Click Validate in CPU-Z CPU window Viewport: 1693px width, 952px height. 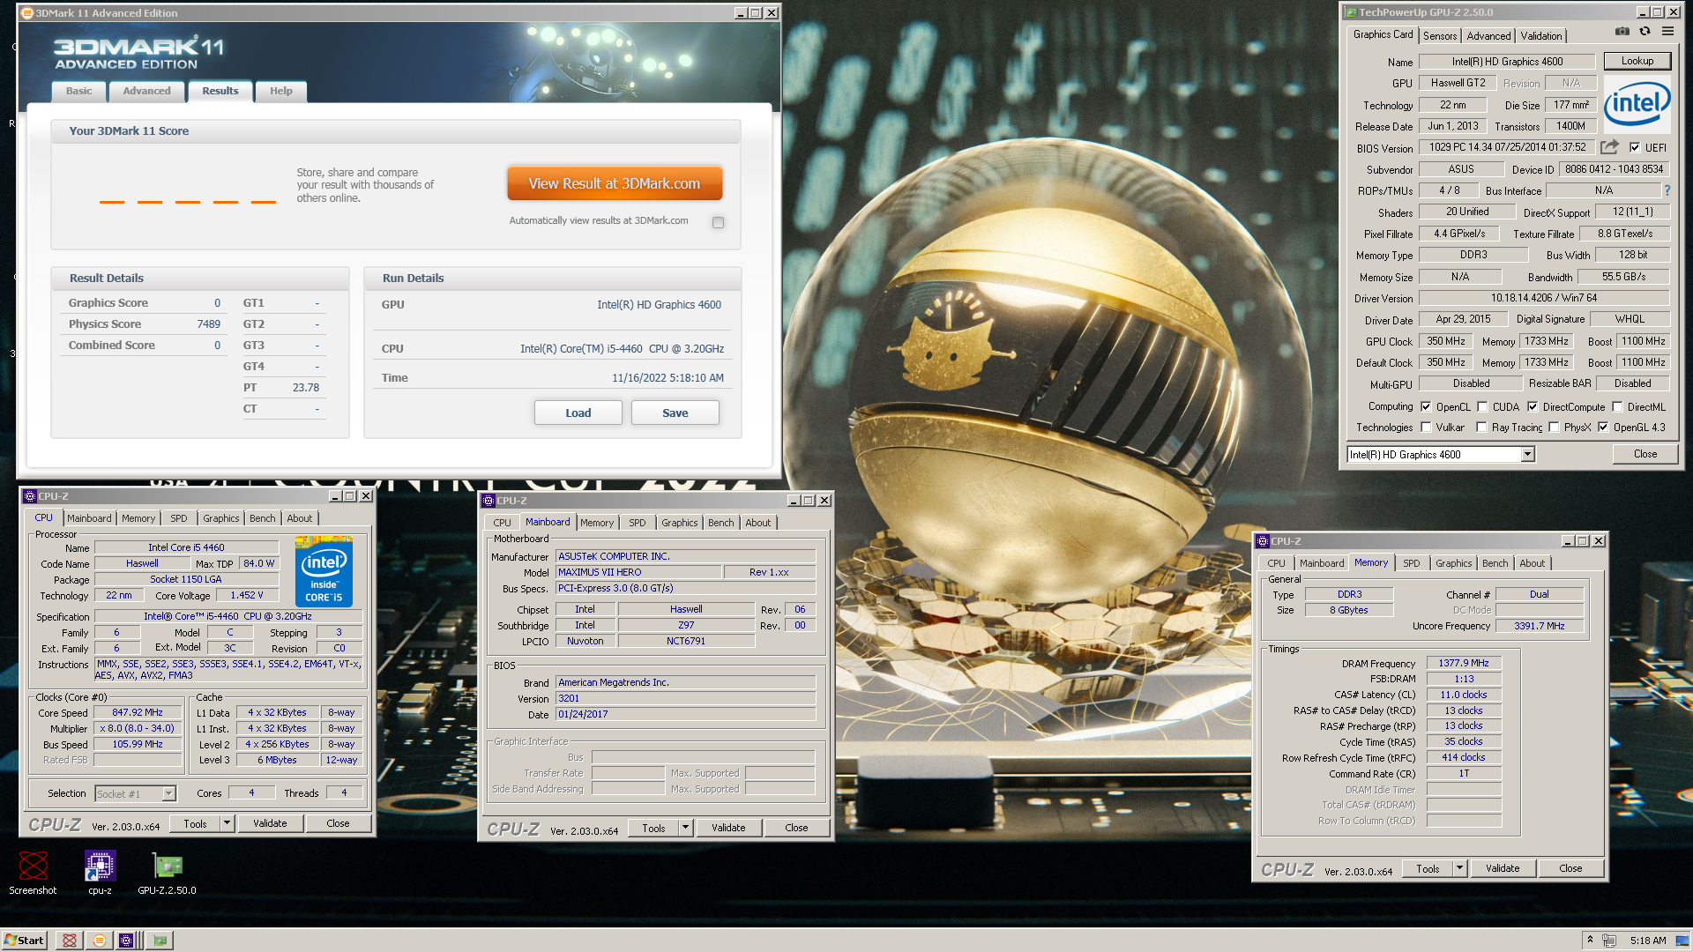(x=270, y=823)
